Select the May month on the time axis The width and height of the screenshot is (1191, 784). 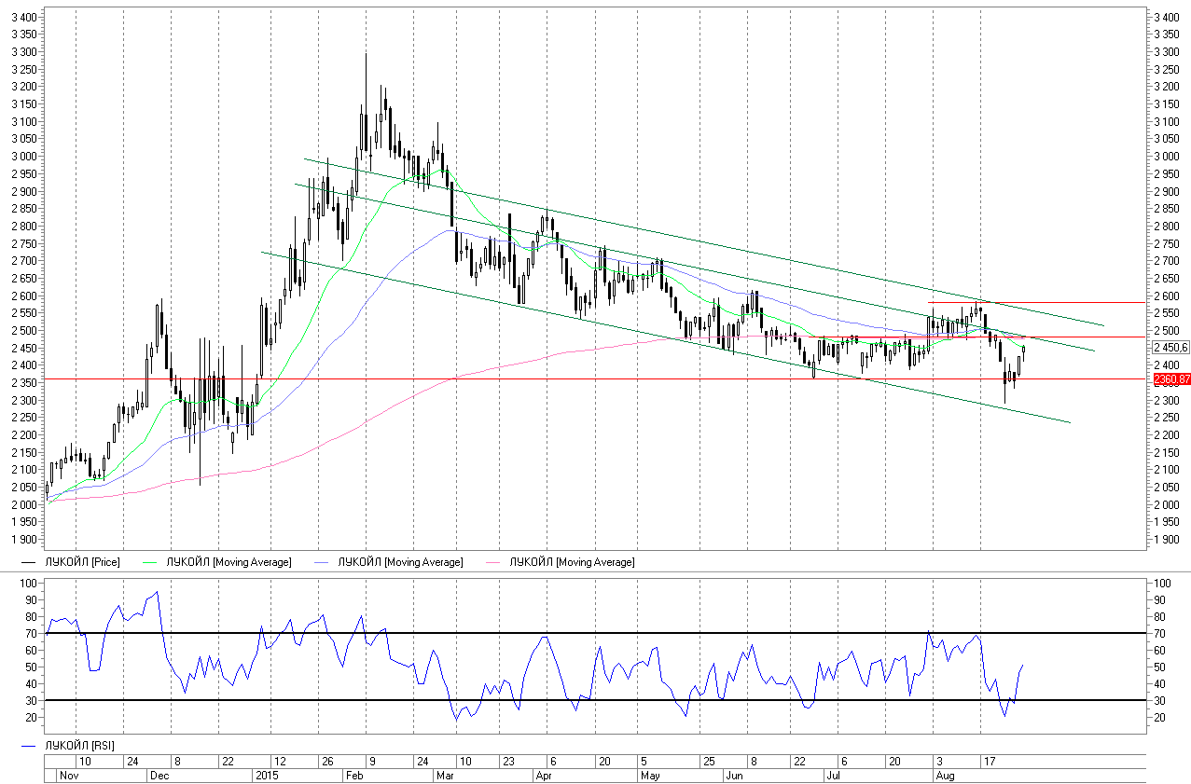point(650,775)
